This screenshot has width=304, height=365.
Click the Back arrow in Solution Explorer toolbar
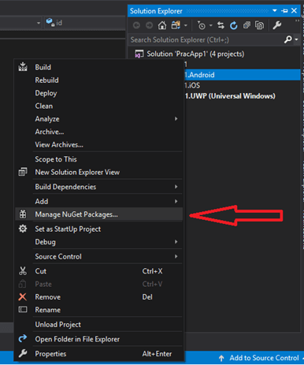(136, 25)
